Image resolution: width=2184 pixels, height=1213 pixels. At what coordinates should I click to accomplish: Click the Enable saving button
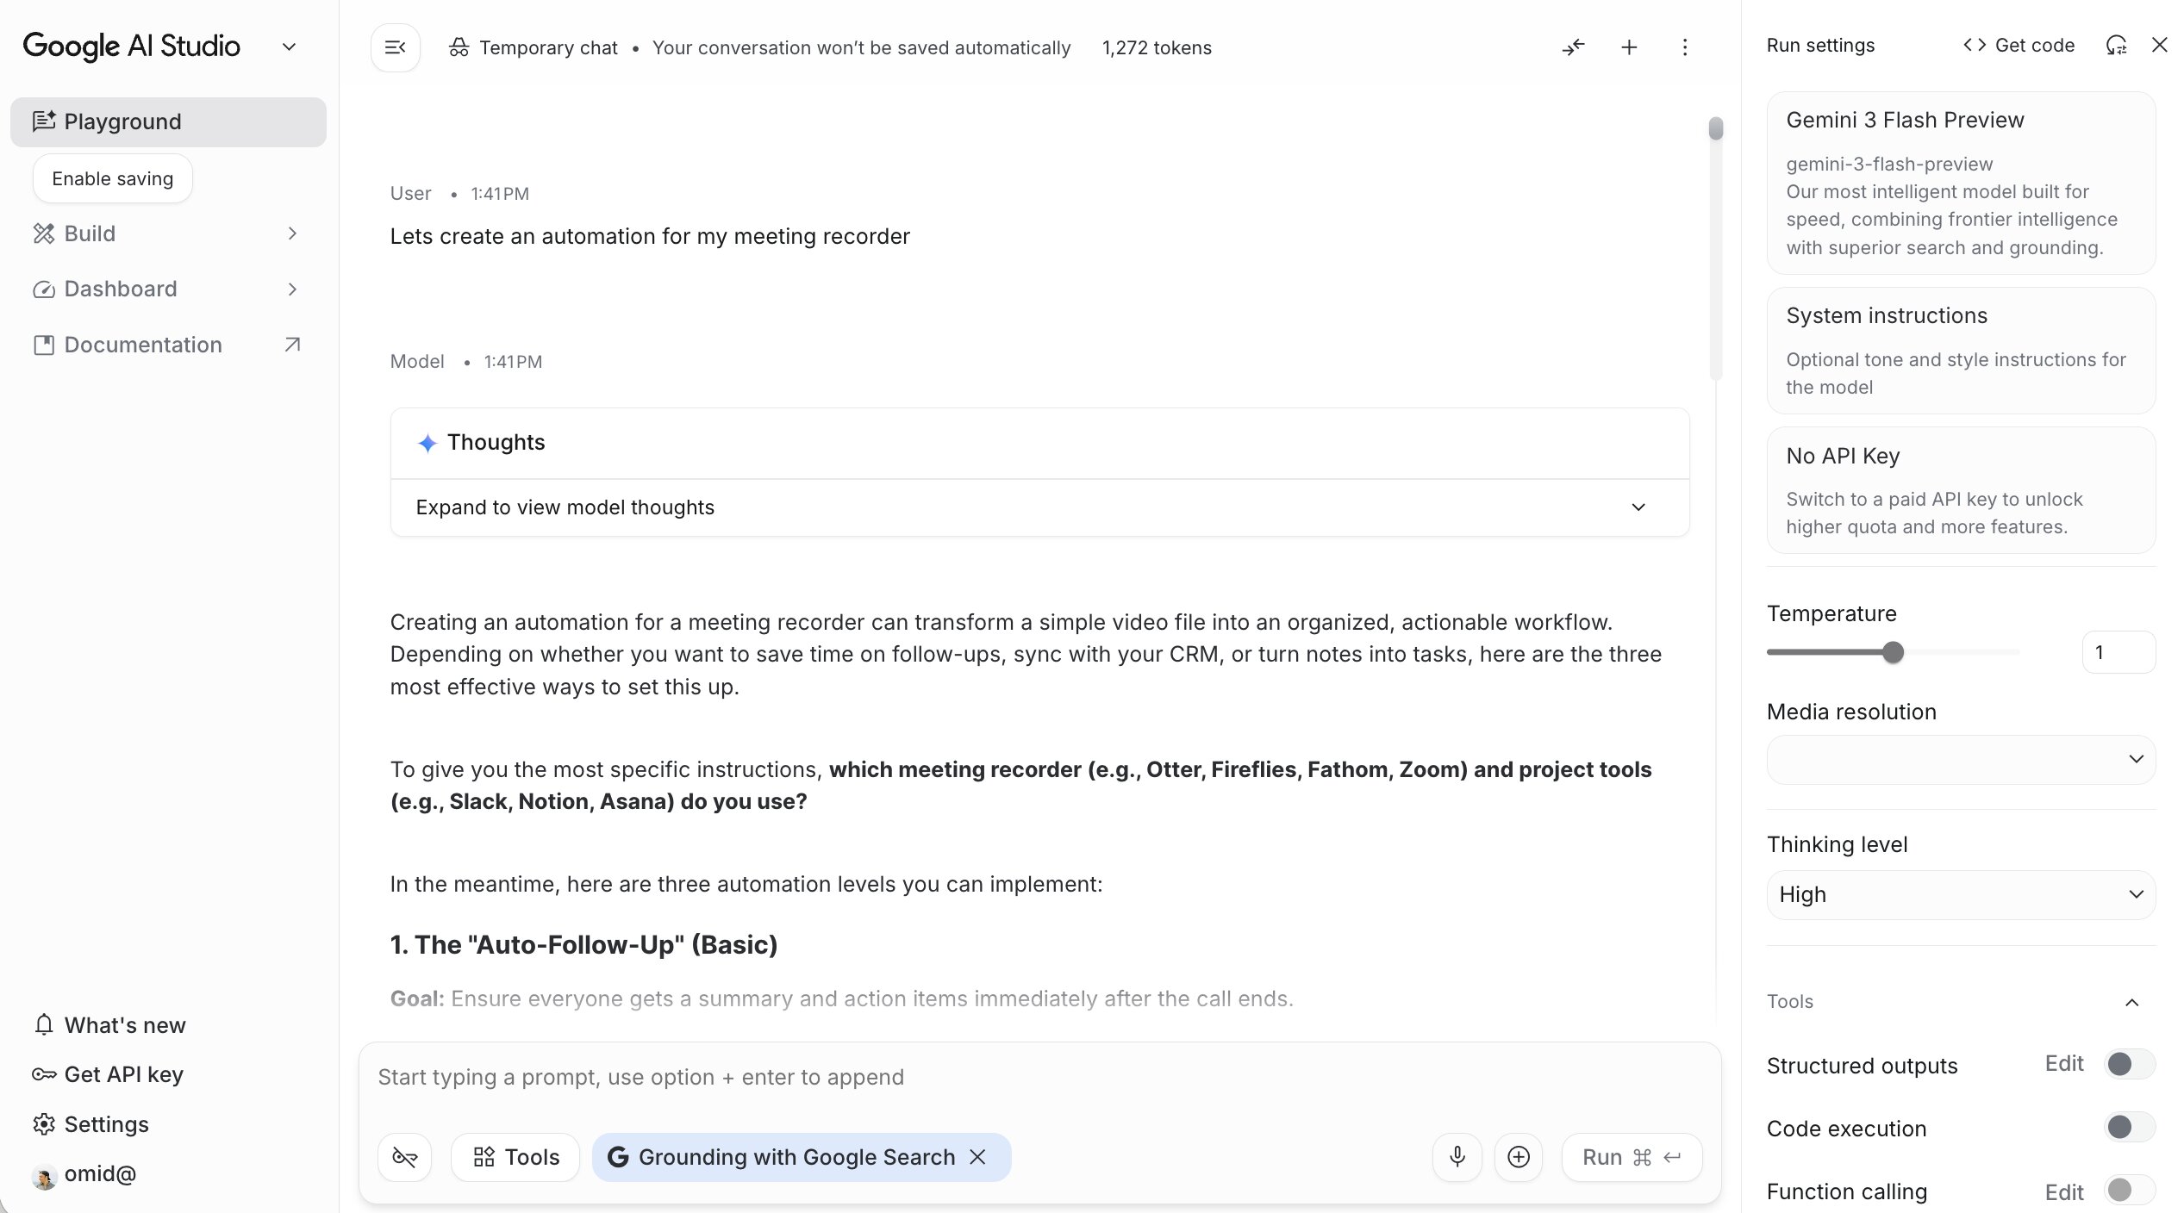pos(112,178)
